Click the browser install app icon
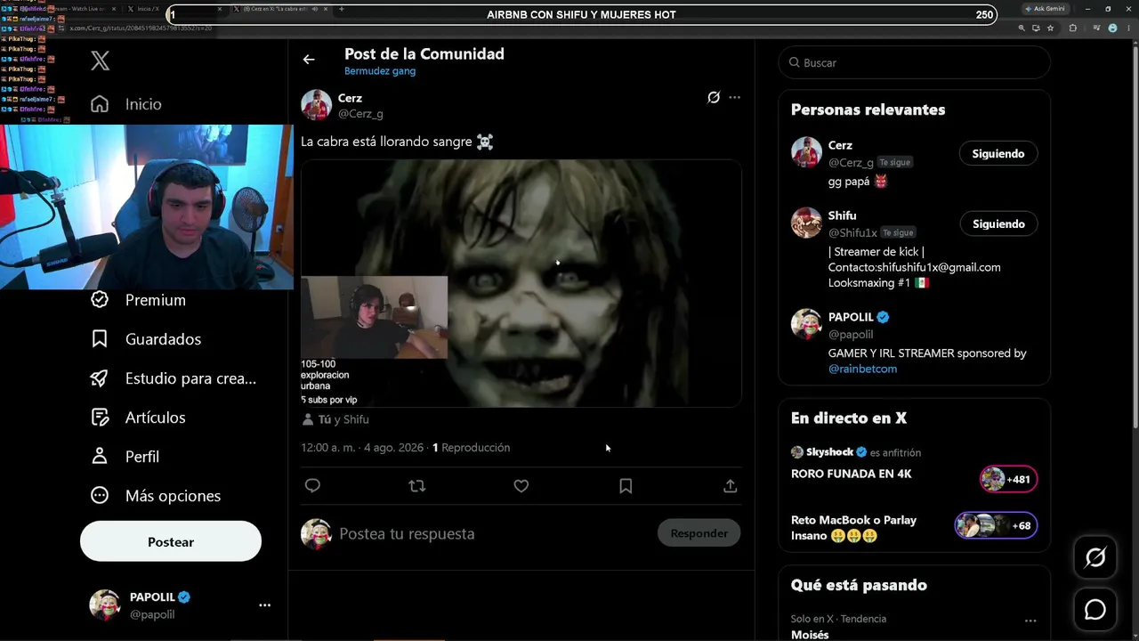Image resolution: width=1139 pixels, height=641 pixels. (x=1036, y=28)
